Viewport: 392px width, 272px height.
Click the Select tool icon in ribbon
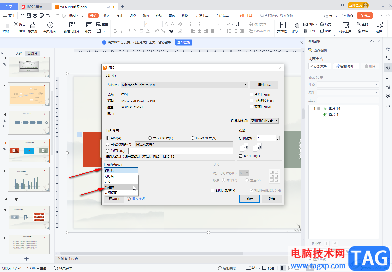click(x=380, y=25)
